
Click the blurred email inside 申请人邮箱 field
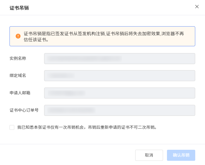[67, 93]
